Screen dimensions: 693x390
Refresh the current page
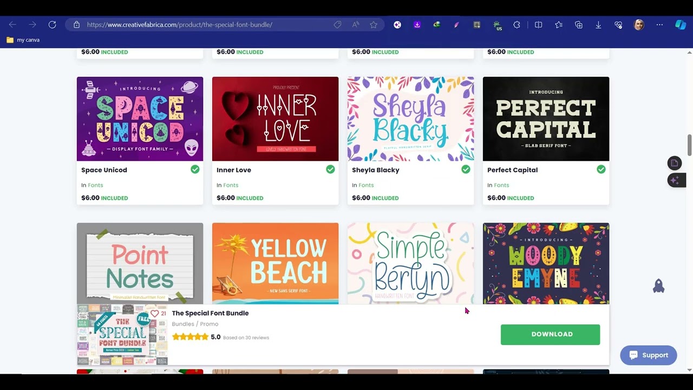pos(52,24)
